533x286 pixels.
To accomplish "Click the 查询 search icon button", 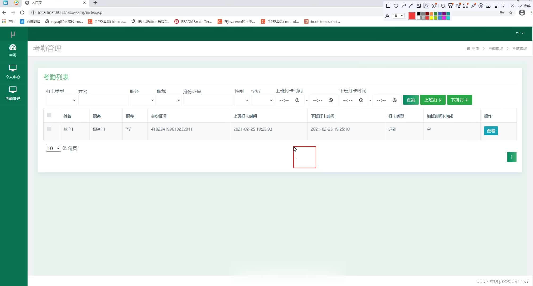I will (x=411, y=100).
